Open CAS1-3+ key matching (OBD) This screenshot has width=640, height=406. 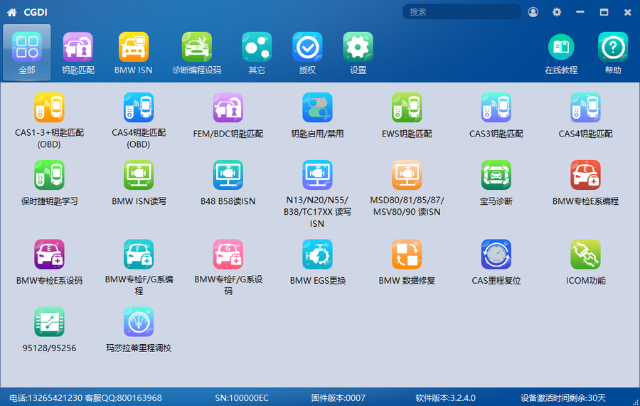49,108
